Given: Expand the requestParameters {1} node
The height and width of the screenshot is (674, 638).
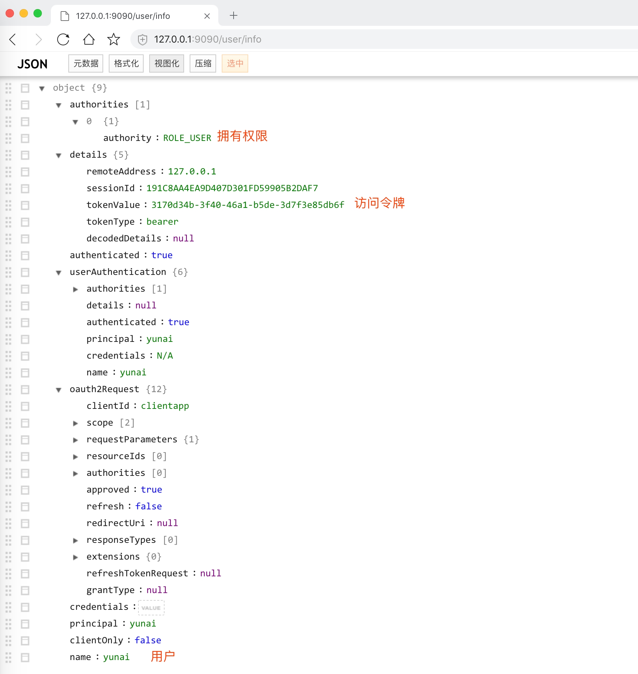Looking at the screenshot, I should pos(75,440).
